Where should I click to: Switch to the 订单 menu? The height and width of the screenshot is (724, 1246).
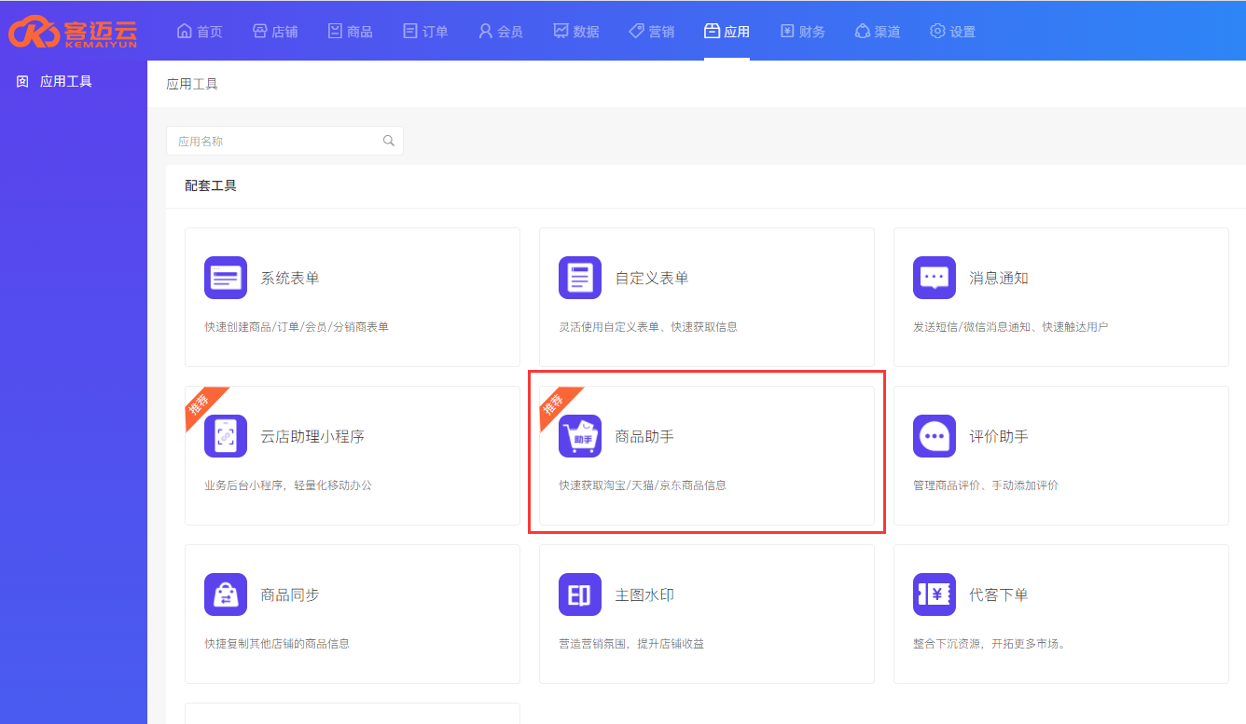tap(425, 32)
